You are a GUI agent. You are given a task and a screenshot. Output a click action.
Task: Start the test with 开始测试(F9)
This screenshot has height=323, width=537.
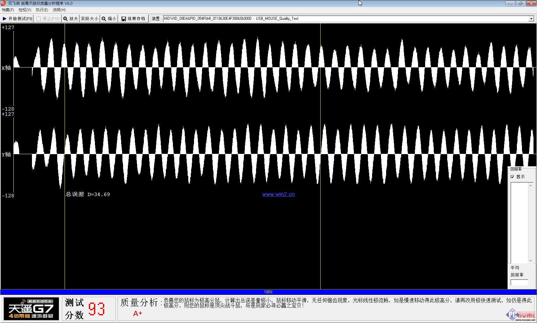[17, 19]
